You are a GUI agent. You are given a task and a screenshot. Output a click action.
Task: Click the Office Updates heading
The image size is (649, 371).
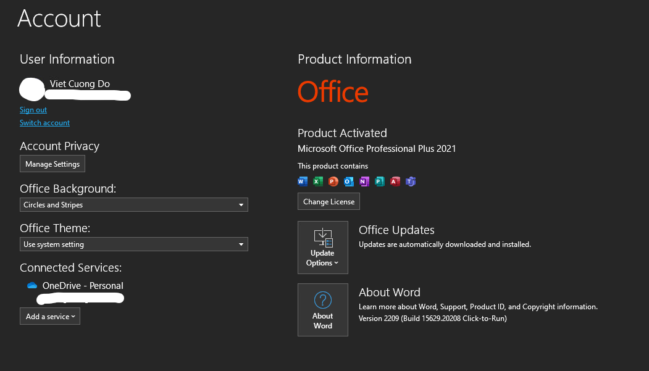tap(396, 230)
